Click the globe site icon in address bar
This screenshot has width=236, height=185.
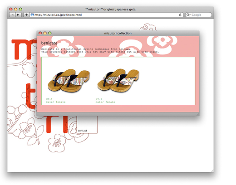[32, 15]
